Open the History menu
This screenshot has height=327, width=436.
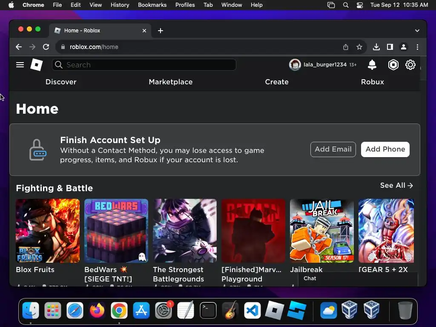tap(120, 5)
